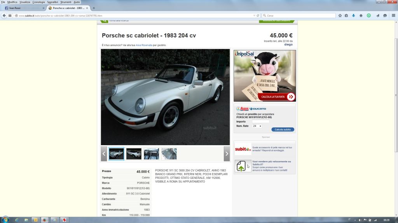Click the Benzina fuel value
Screen dimensions: 398x223
145,199
